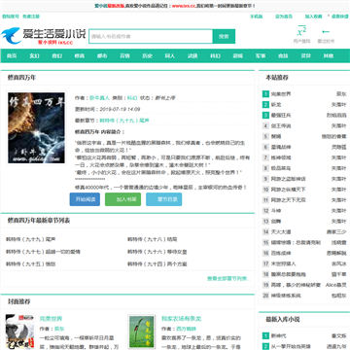
Task: Open the 言情 category in the nav bar
Action: (x=124, y=55)
